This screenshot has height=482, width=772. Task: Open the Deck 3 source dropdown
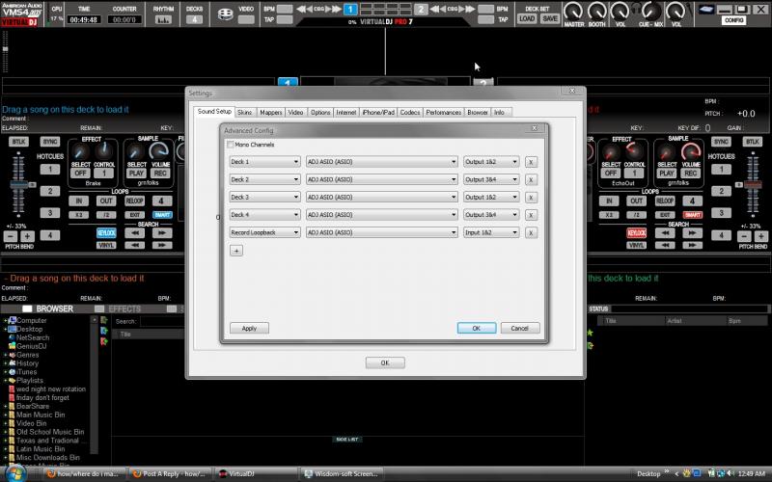pyautogui.click(x=264, y=198)
